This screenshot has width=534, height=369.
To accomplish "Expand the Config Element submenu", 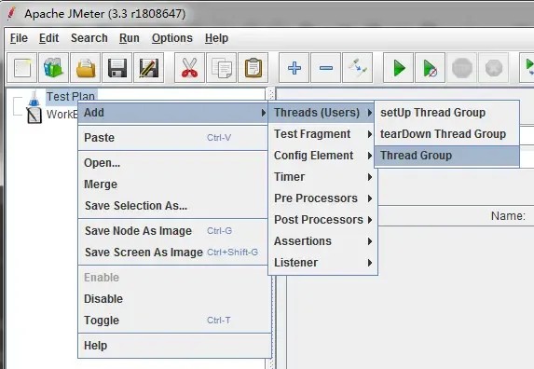I will (x=322, y=156).
